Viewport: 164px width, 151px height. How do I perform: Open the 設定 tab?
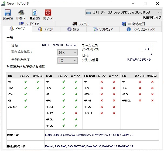(x=73, y=29)
